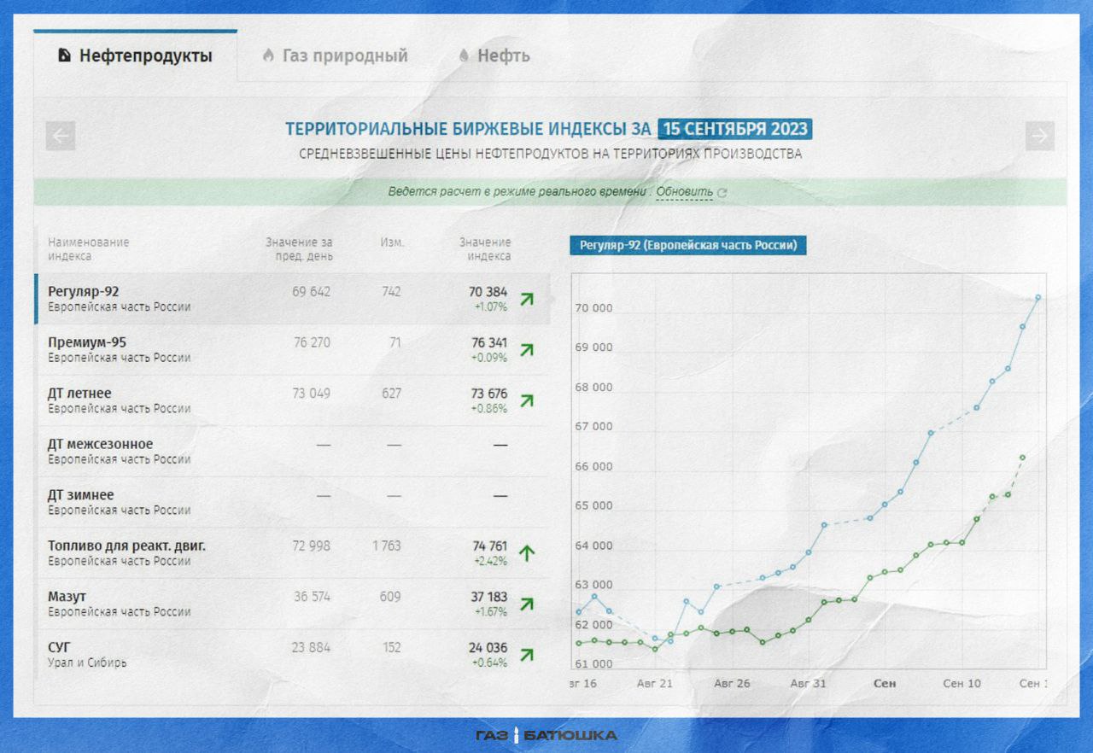Select the Премиум-95 index row
This screenshot has width=1093, height=753.
292,350
